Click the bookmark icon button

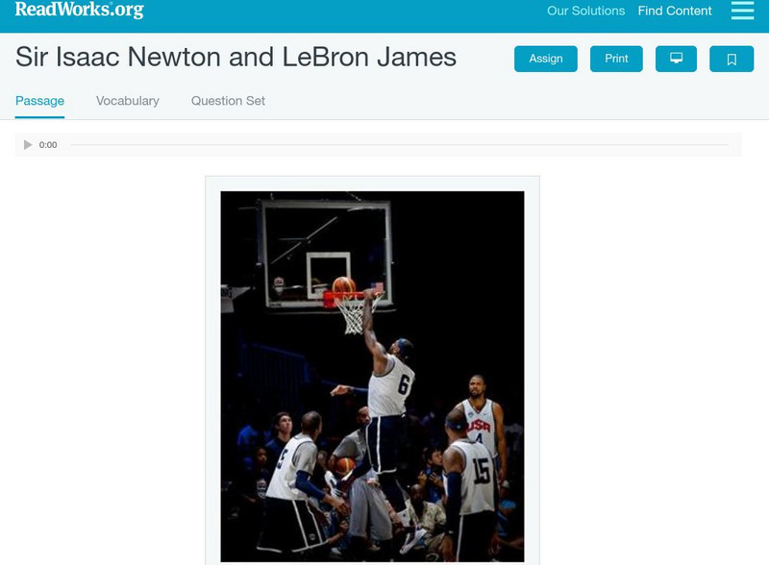[x=732, y=59]
